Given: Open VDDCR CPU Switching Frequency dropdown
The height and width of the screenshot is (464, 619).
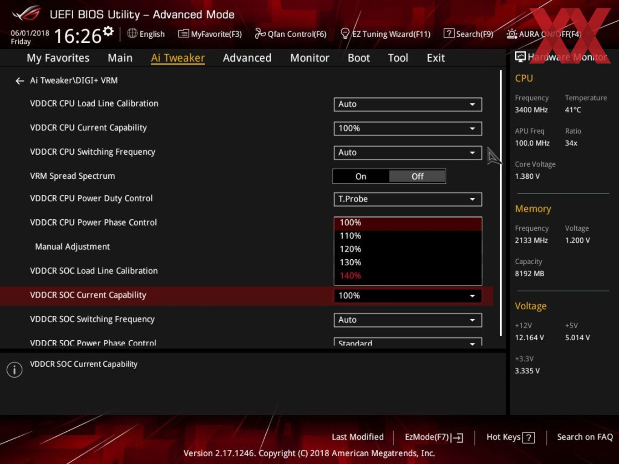Looking at the screenshot, I should pos(407,152).
